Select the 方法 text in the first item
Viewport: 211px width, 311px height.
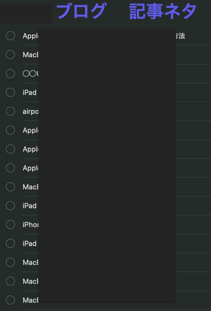pyautogui.click(x=180, y=36)
